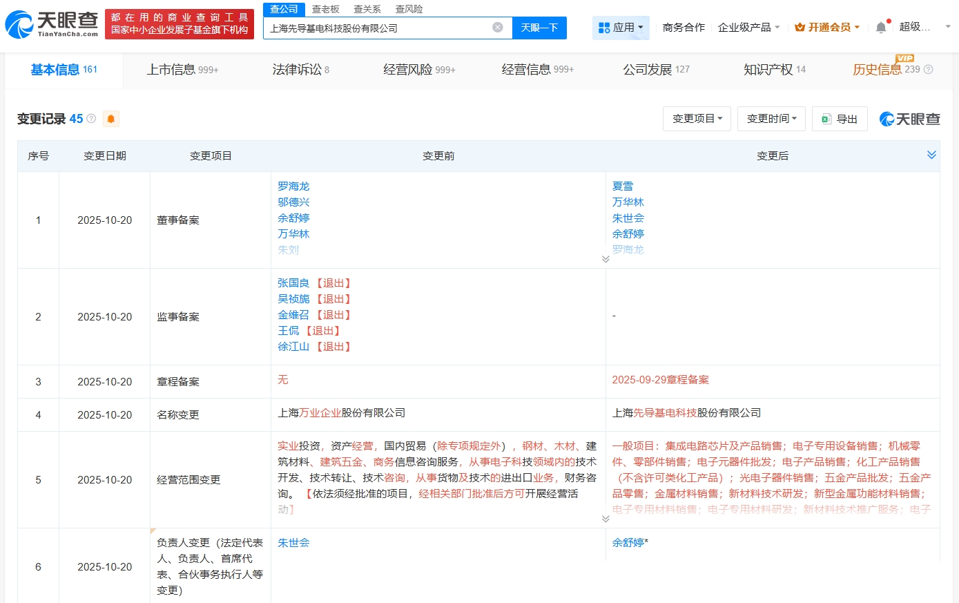This screenshot has width=959, height=603.
Task: Open the 法律诉讼 tab
Action: pyautogui.click(x=291, y=69)
